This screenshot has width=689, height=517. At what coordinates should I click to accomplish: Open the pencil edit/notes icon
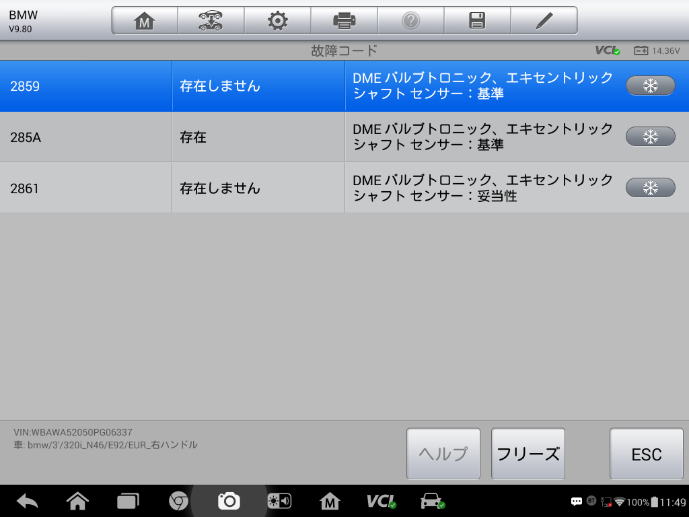544,21
